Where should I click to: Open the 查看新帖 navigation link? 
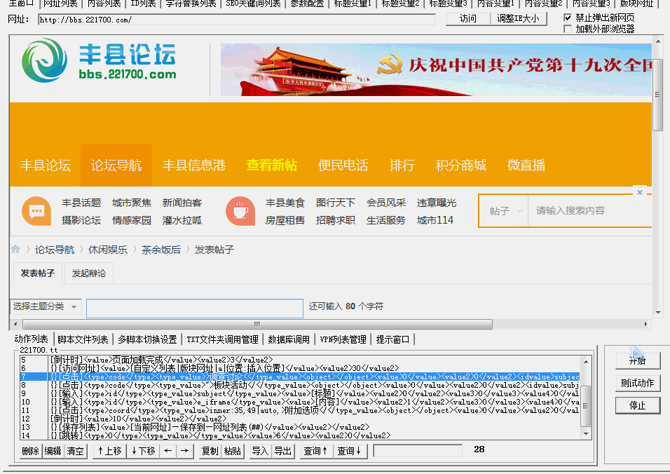click(272, 165)
